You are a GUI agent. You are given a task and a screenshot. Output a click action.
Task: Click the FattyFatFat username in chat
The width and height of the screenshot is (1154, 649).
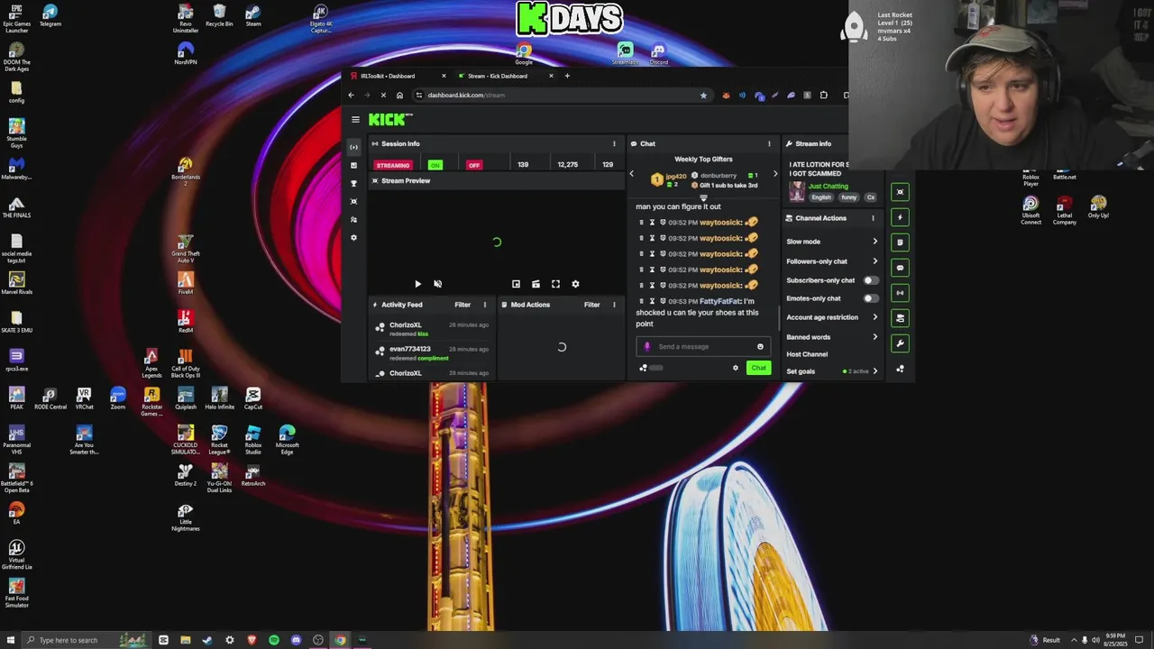point(719,301)
